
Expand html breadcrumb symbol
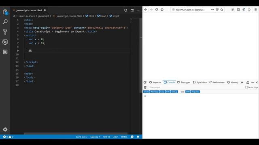(x=90, y=16)
